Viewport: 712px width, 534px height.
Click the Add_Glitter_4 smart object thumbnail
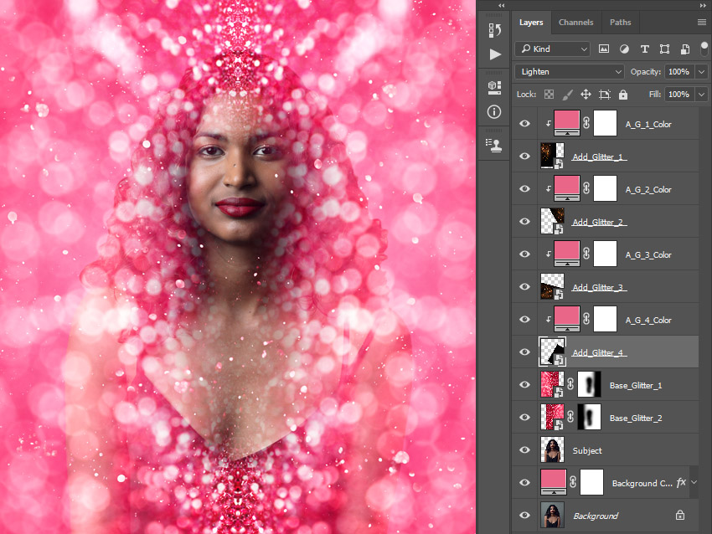(552, 352)
